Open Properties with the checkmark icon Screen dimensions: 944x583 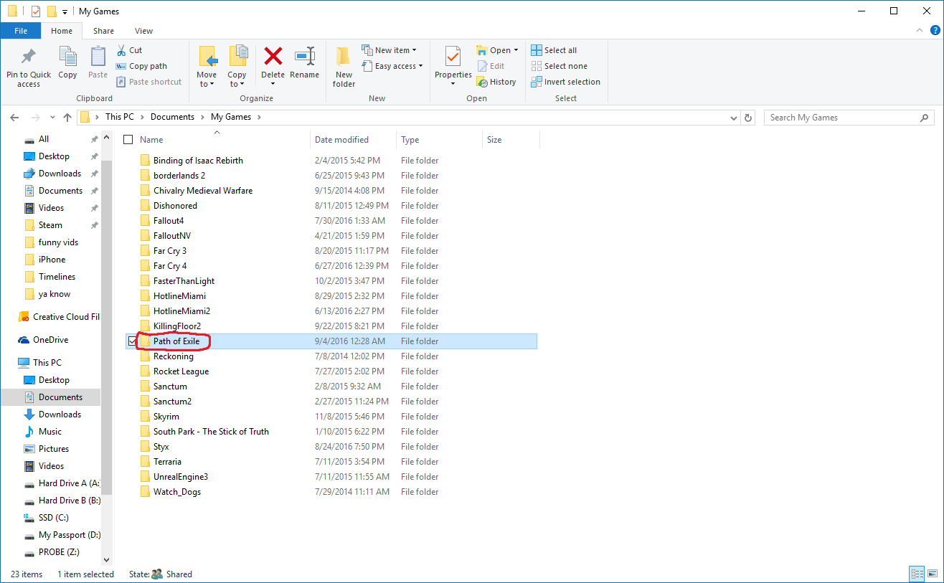click(453, 57)
